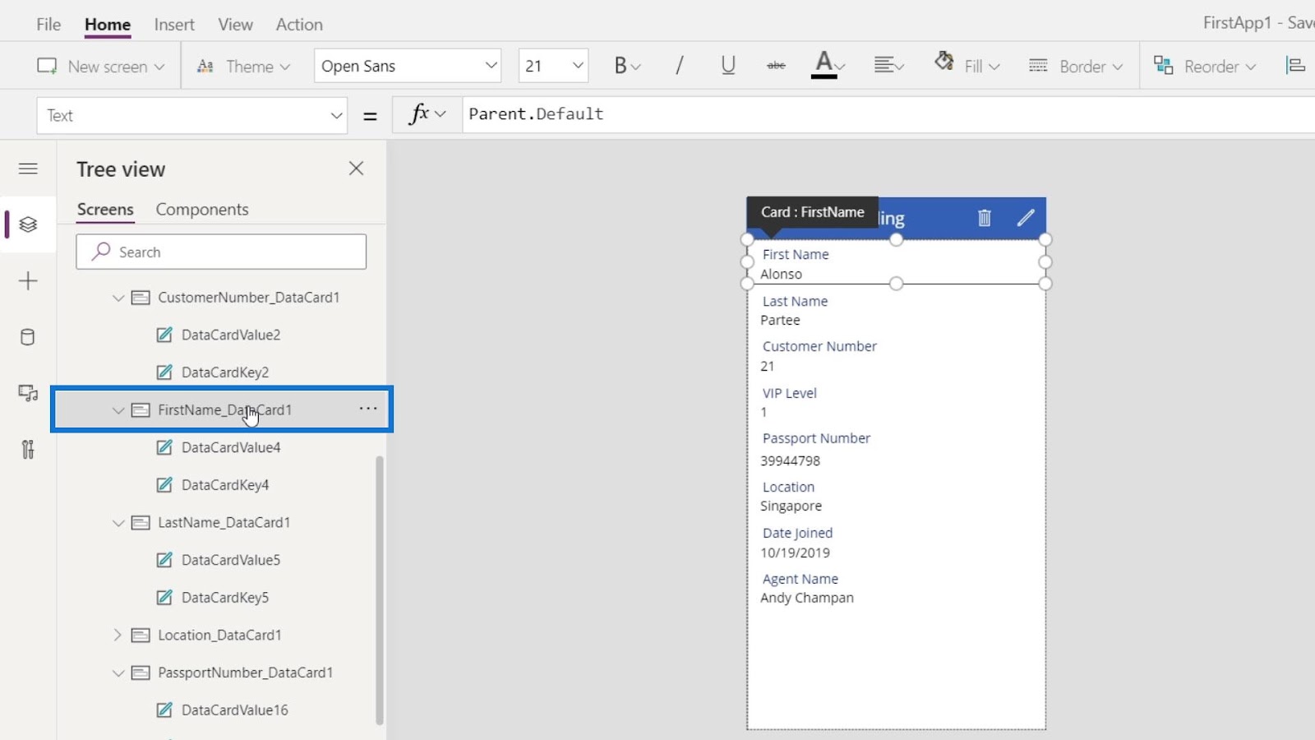Screen dimensions: 1315x740
Task: Expand Location_DataCard1 node
Action: (x=118, y=635)
